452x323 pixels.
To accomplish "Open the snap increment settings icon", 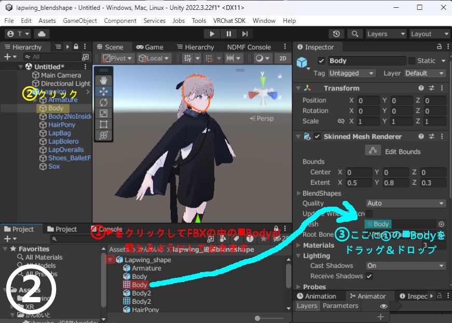I will tap(230, 59).
